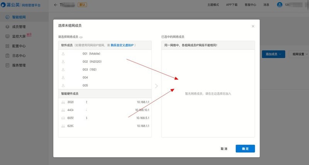Click 主题模式 in the top bar
Image resolution: width=309 pixels, height=165 pixels.
pos(213,5)
